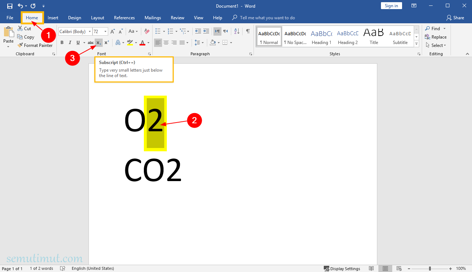Toggle Strikethrough formatting
Image resolution: width=472 pixels, height=272 pixels.
coord(91,43)
